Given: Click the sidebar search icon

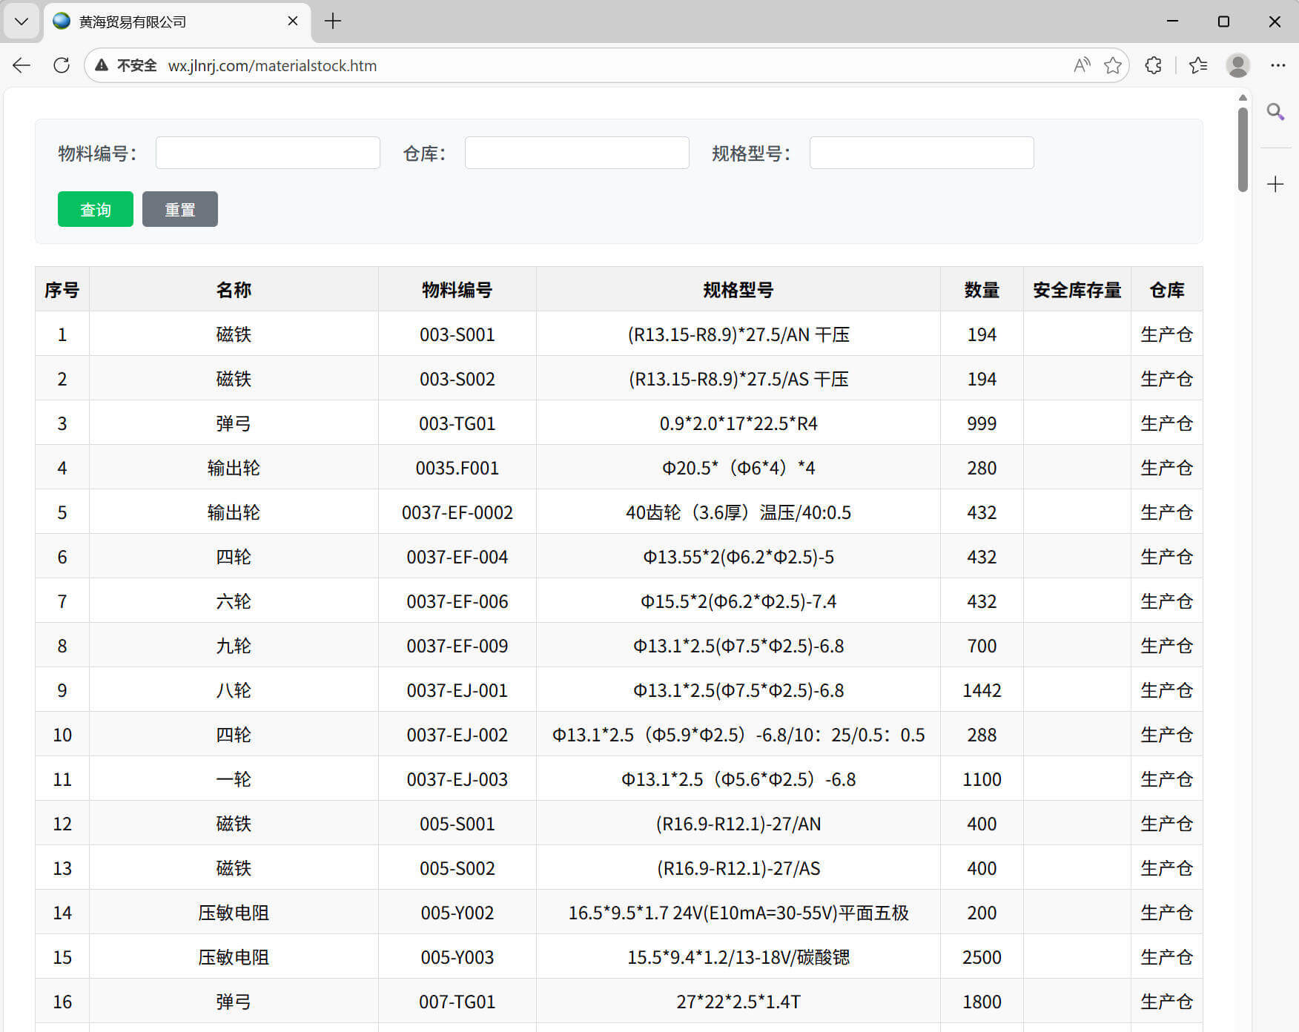Looking at the screenshot, I should 1275,112.
